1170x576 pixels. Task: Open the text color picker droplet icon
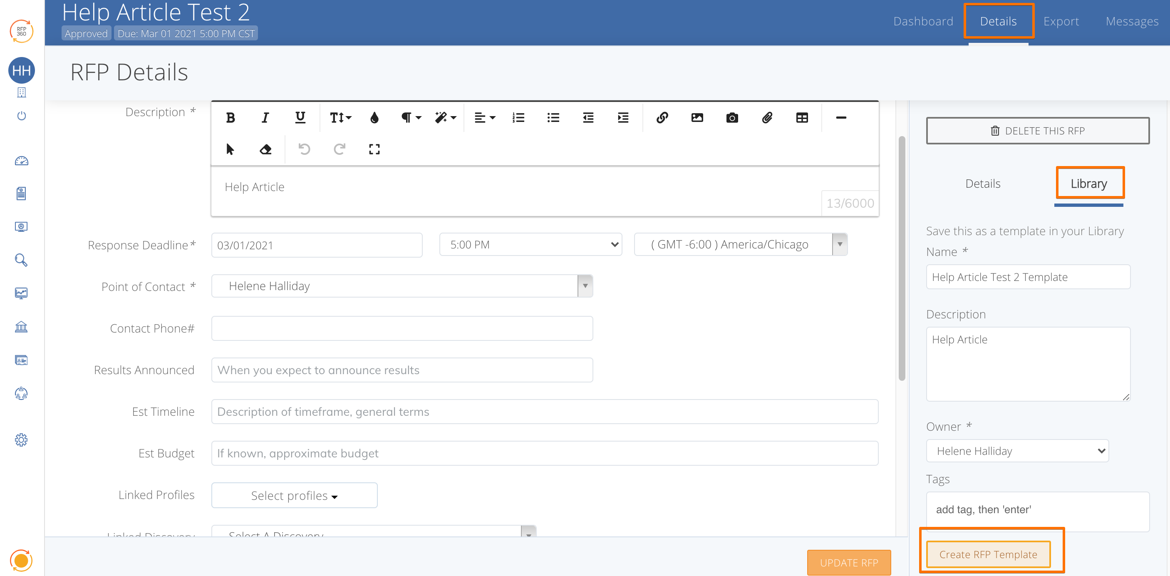click(375, 118)
